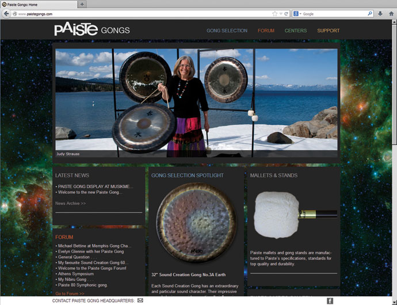Image resolution: width=397 pixels, height=305 pixels.
Task: Select the Support navigation item
Action: 328,30
